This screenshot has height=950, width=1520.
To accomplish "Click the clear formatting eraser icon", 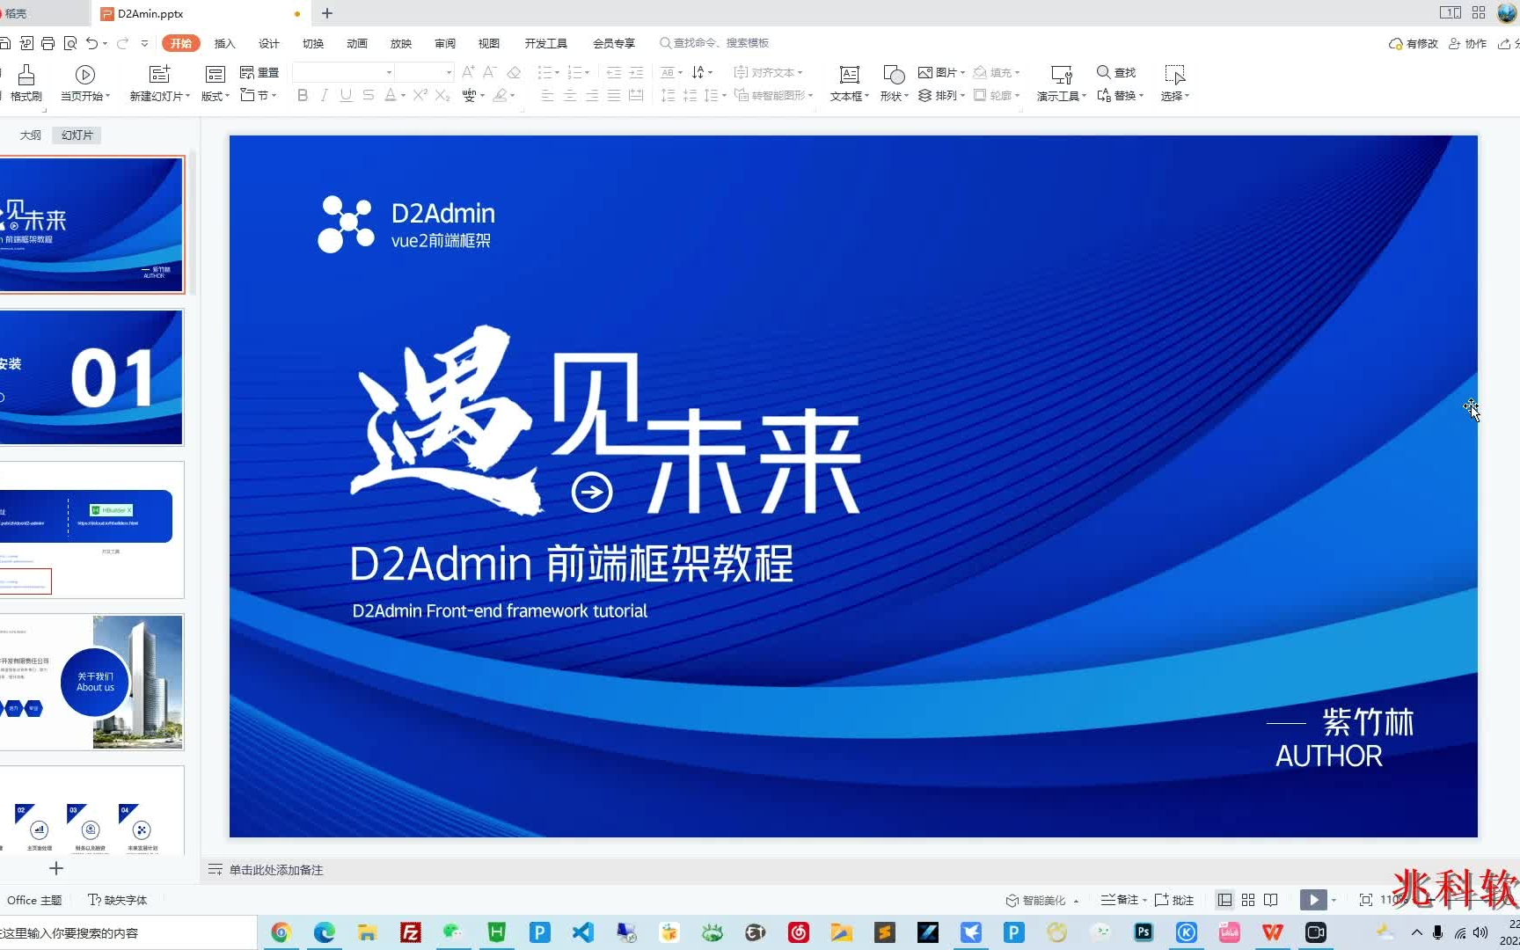I will pos(515,72).
